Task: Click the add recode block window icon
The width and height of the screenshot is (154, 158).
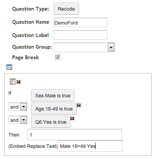Action: point(9,67)
